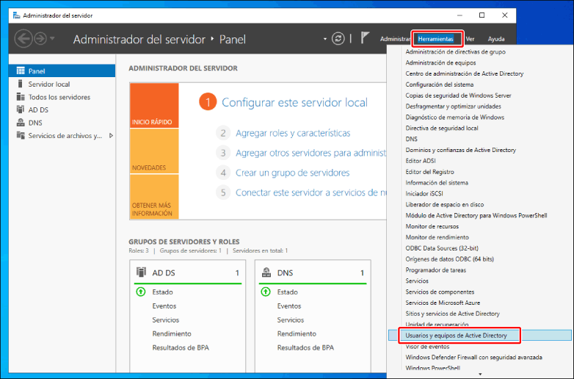Open Estado in the DNS tile
Screen dimensions: 574x379
(x=287, y=292)
